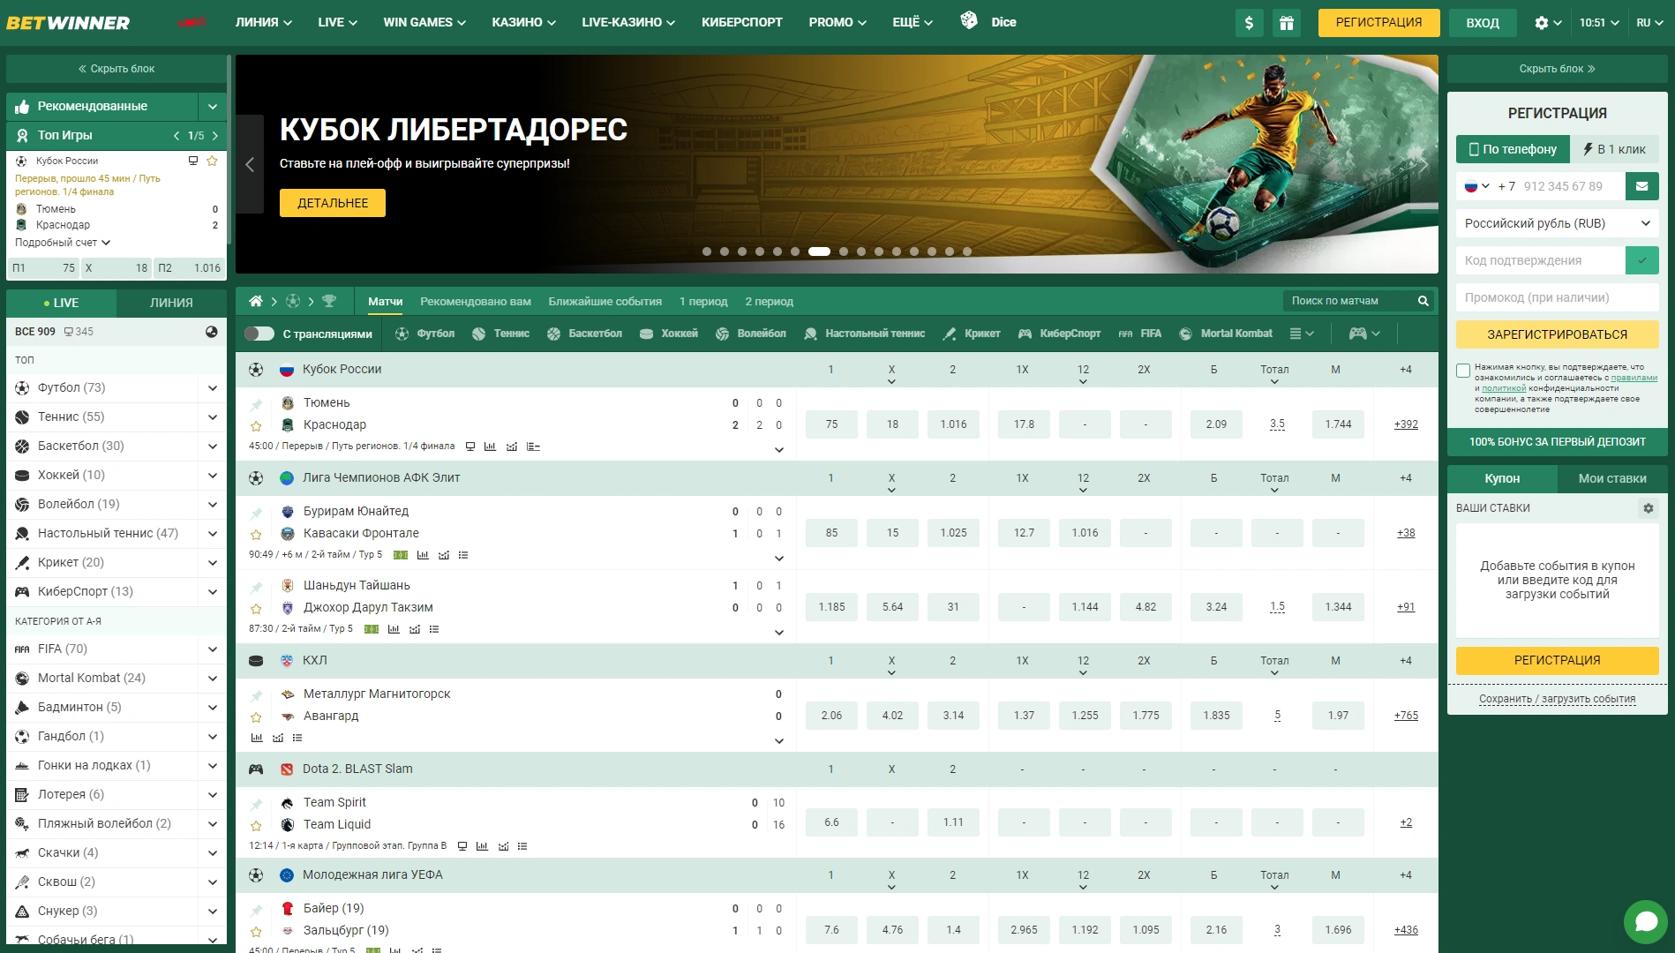Filter by Крикет in sport bar
Viewport: 1675px width, 953px height.
click(x=971, y=334)
